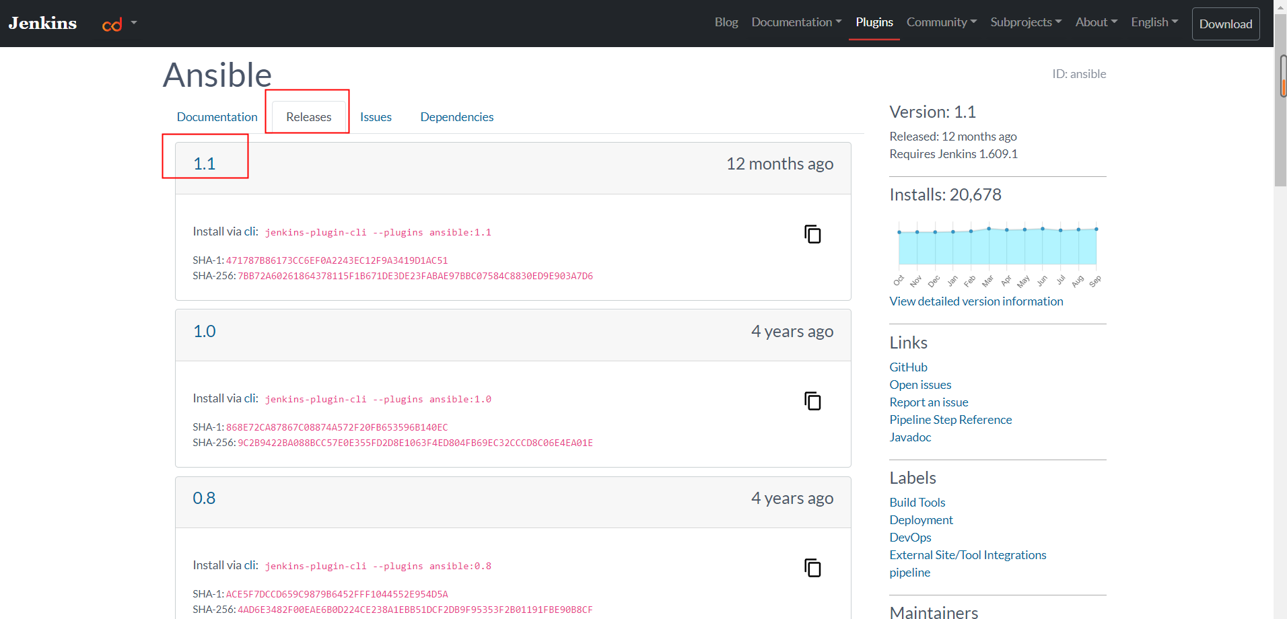Select the Releases tab
The height and width of the screenshot is (619, 1287).
pos(308,117)
